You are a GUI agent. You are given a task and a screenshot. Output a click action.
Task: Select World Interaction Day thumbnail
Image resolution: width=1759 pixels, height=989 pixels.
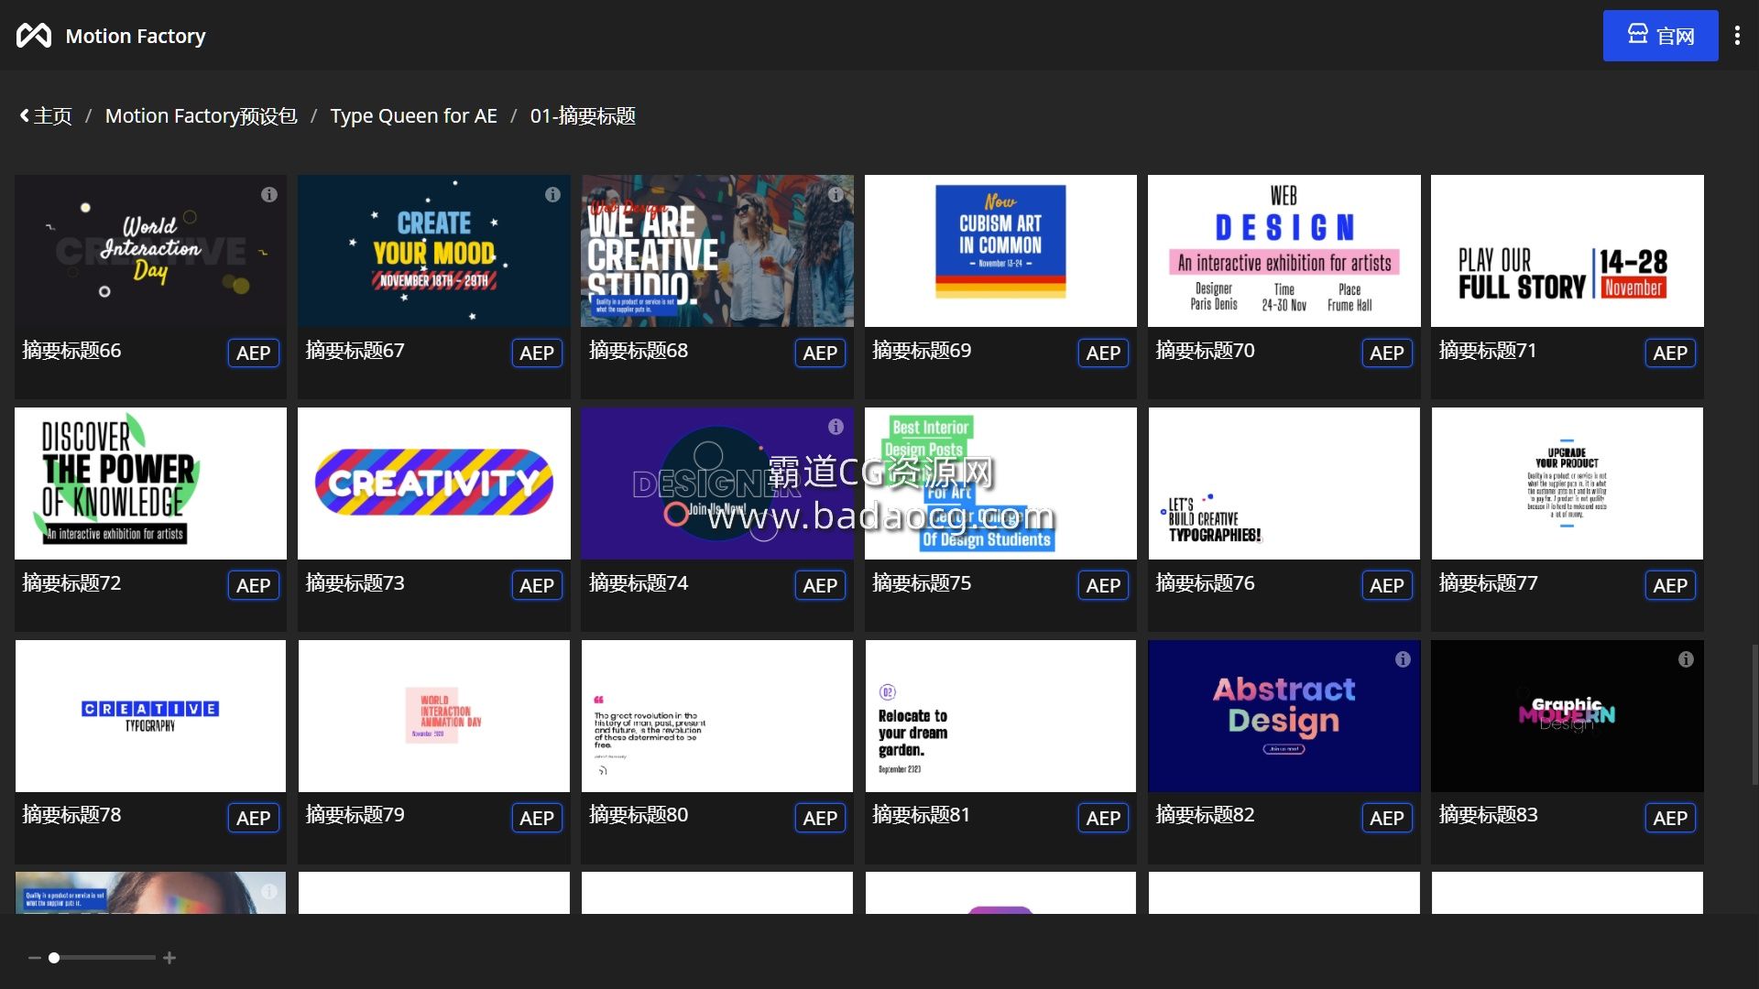pyautogui.click(x=150, y=251)
